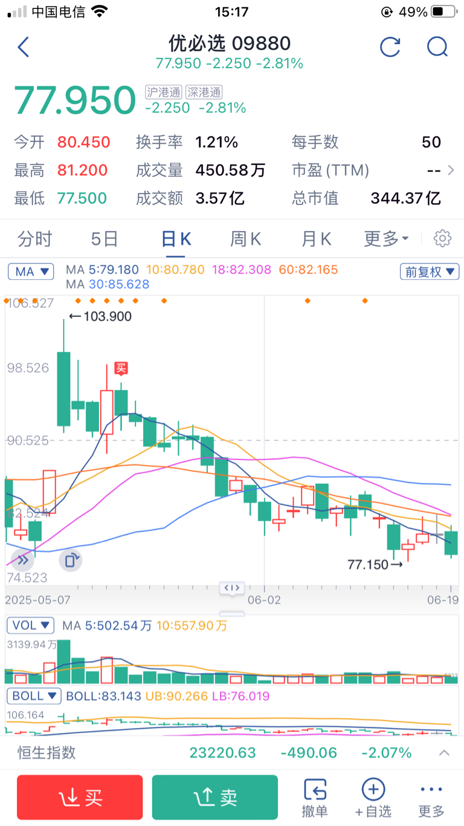Tap the rotate chart landscape icon
464x826 pixels.
click(x=70, y=560)
